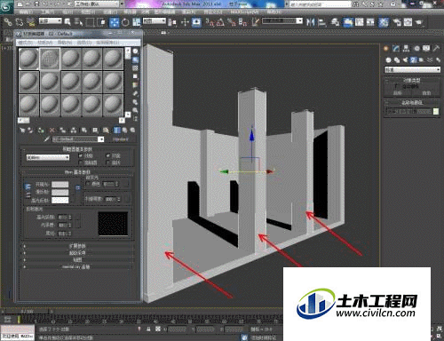Enable self-illumination Color checkbox
This screenshot has width=444, height=341.
pos(88,184)
